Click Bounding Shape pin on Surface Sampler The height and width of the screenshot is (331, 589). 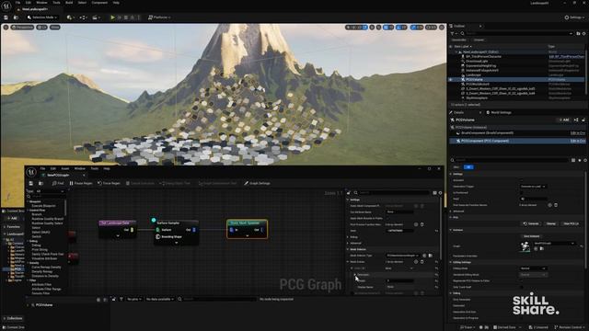tap(157, 237)
